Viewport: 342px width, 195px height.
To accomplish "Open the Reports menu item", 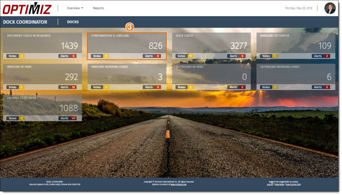I will pyautogui.click(x=98, y=8).
